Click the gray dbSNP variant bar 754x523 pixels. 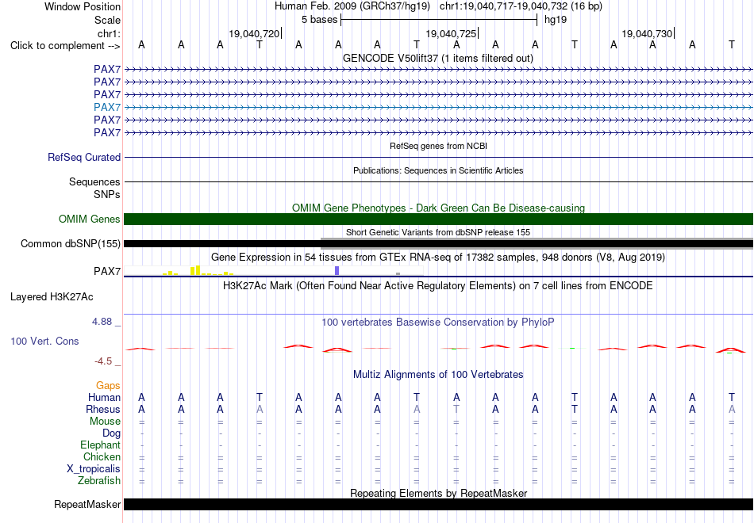click(537, 243)
